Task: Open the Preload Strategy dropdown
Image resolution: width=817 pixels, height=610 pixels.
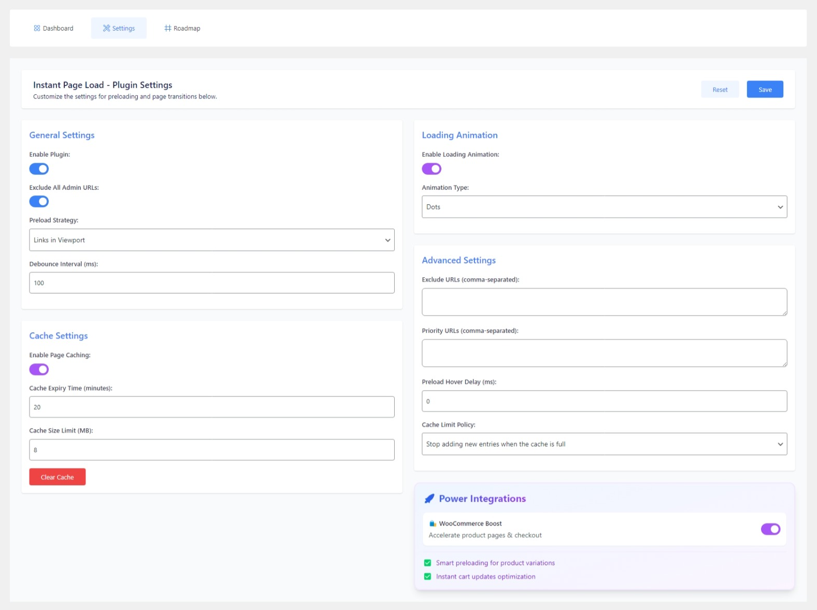Action: point(211,240)
